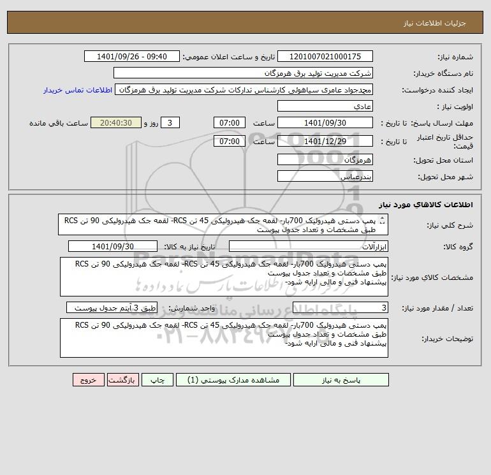Viewport: 491px width, 475px height.
Task: Click the مهلت ارسال پاسخ label
Action: pos(442,123)
